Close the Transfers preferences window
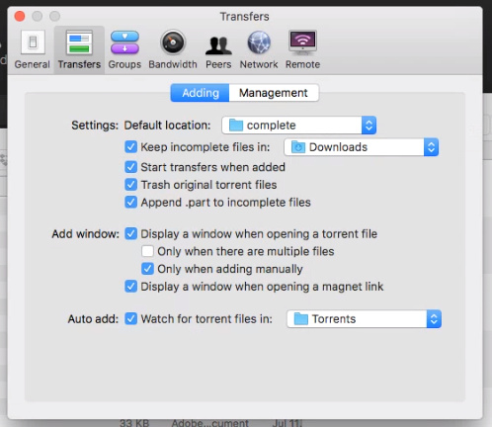 coord(20,16)
